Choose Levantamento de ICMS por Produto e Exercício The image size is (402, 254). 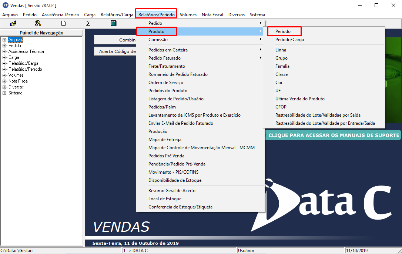200,115
